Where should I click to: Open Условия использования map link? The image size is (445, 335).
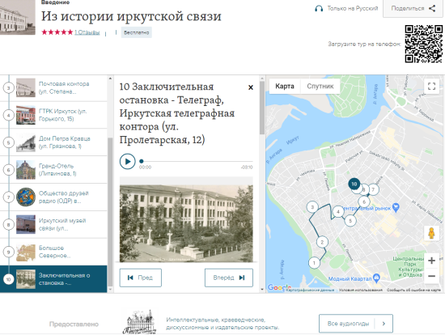point(360,290)
